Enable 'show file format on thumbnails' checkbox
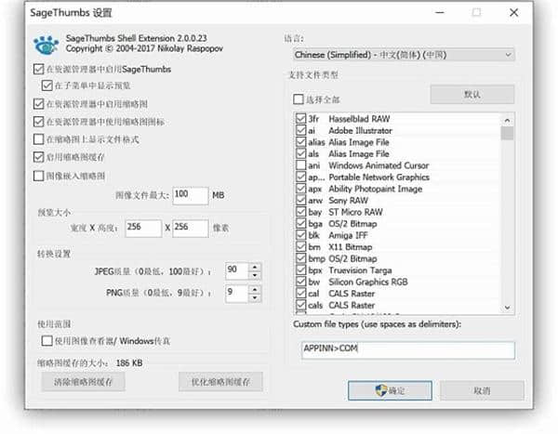The width and height of the screenshot is (558, 434). [x=38, y=139]
